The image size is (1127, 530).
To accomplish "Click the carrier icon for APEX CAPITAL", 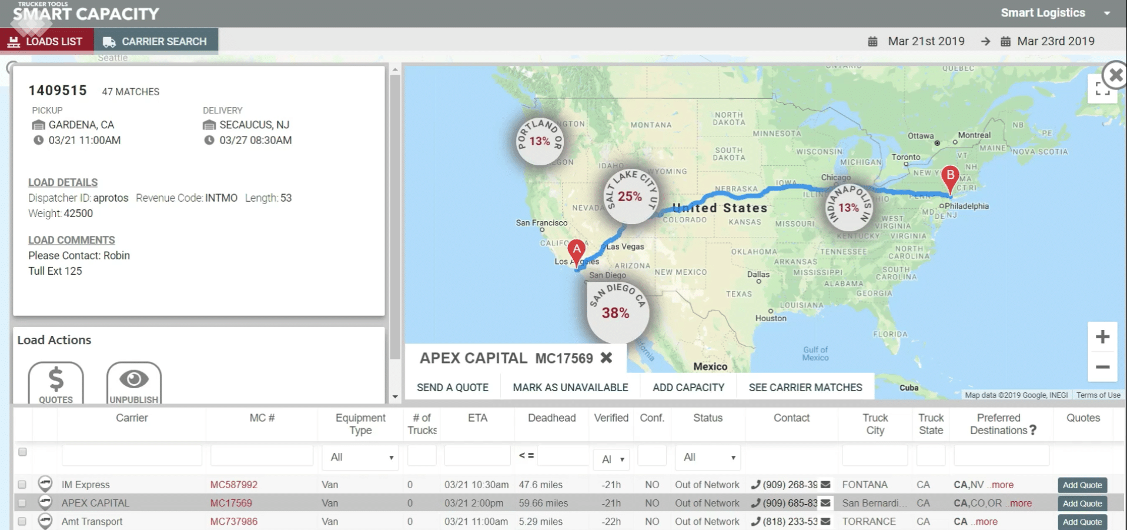I will click(x=45, y=502).
